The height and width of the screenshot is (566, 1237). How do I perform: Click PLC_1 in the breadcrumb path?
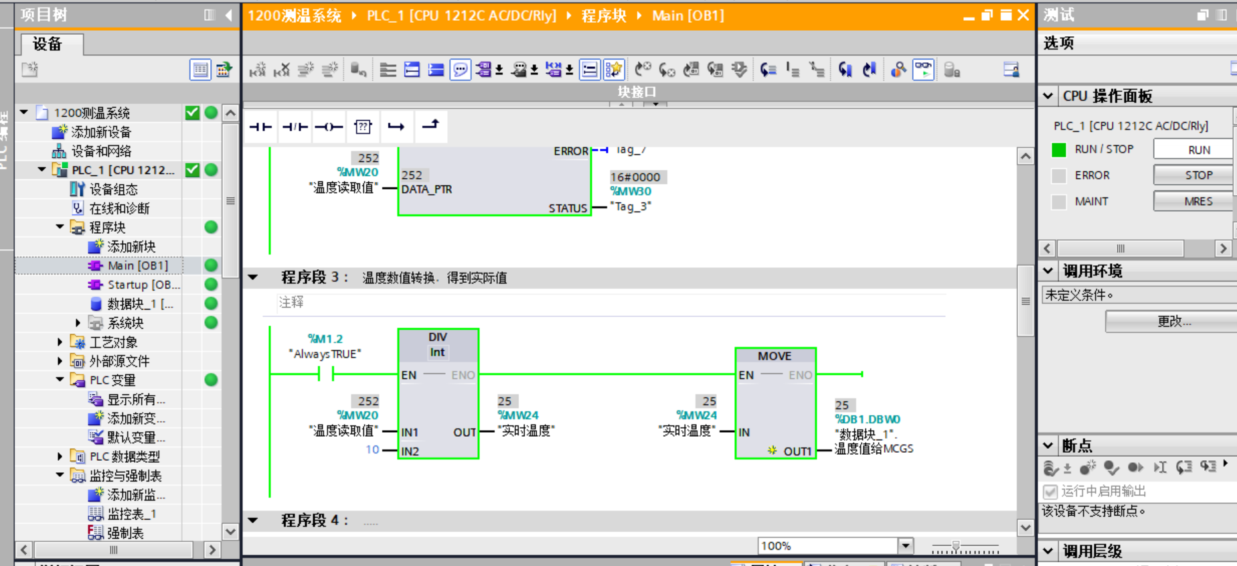(461, 15)
